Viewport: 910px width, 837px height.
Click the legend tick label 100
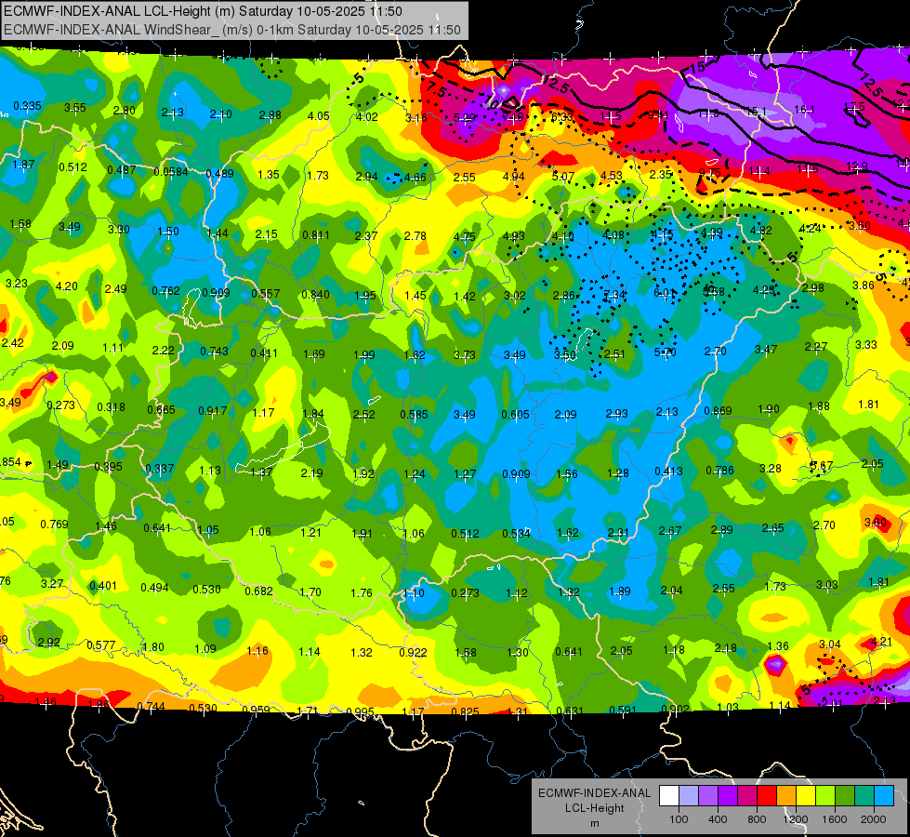tap(679, 819)
